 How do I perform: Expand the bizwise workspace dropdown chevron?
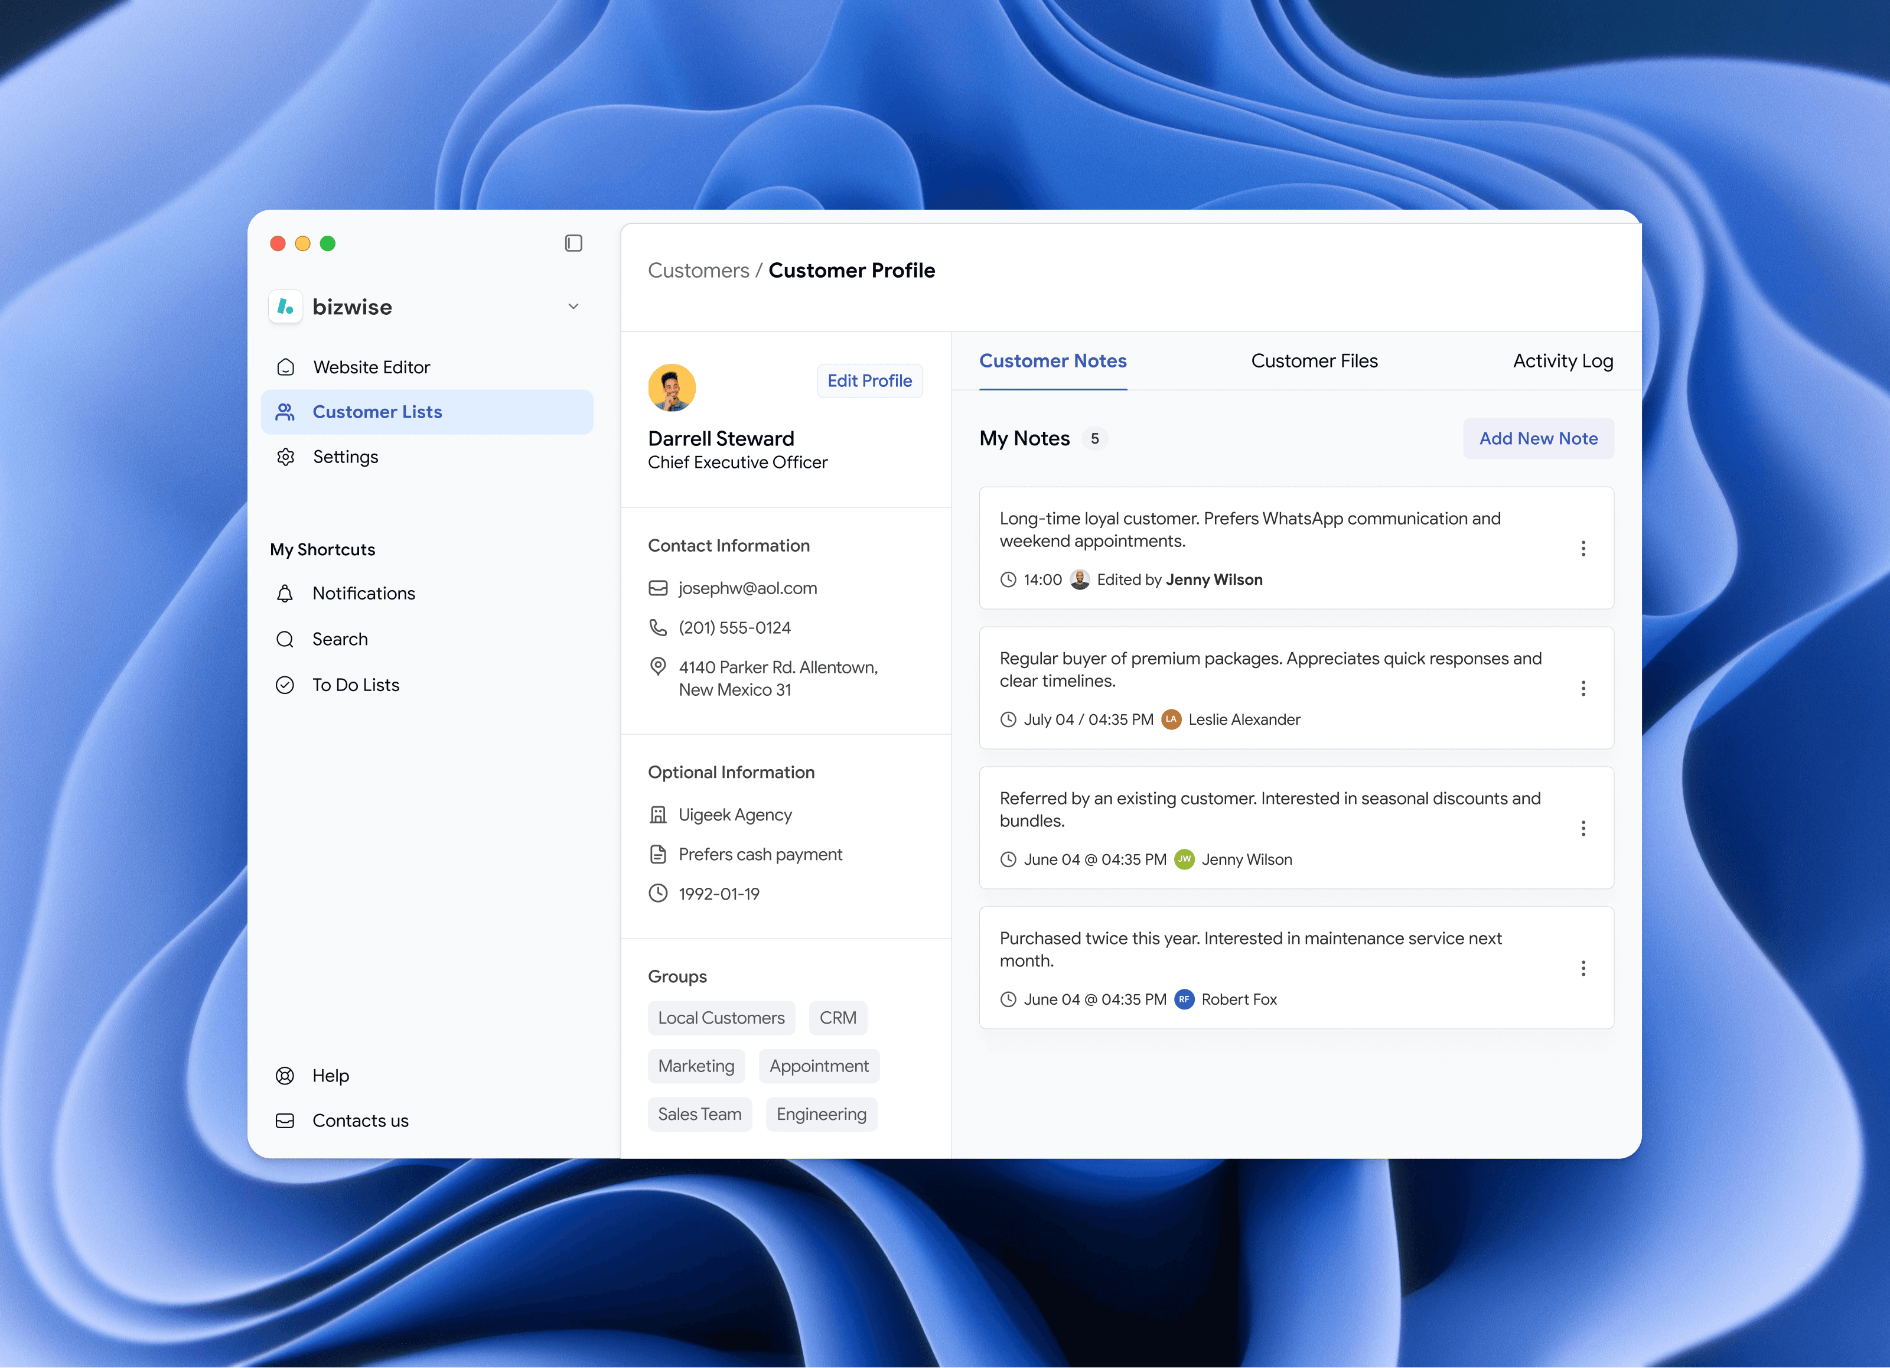tap(572, 306)
